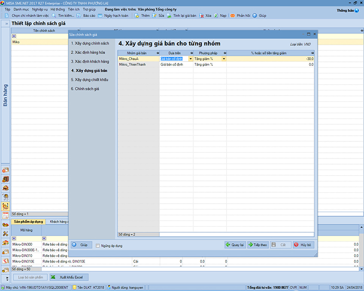Open the Tiện ích menu

(74, 9)
